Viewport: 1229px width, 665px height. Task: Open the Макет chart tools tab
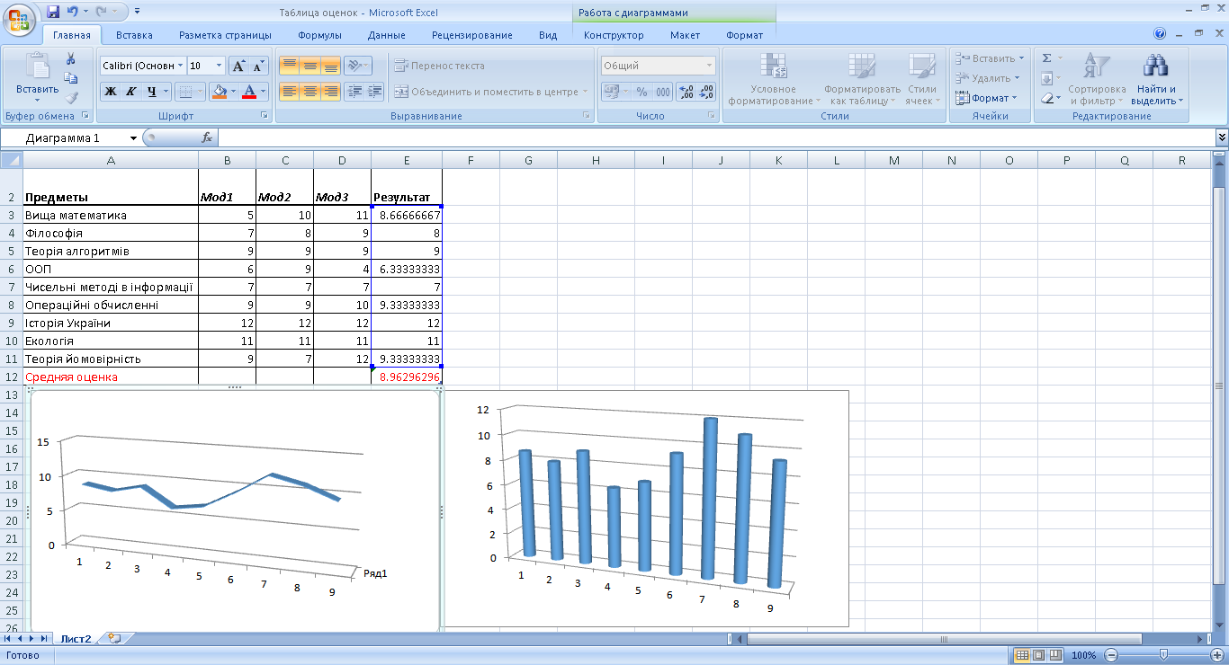[x=685, y=35]
